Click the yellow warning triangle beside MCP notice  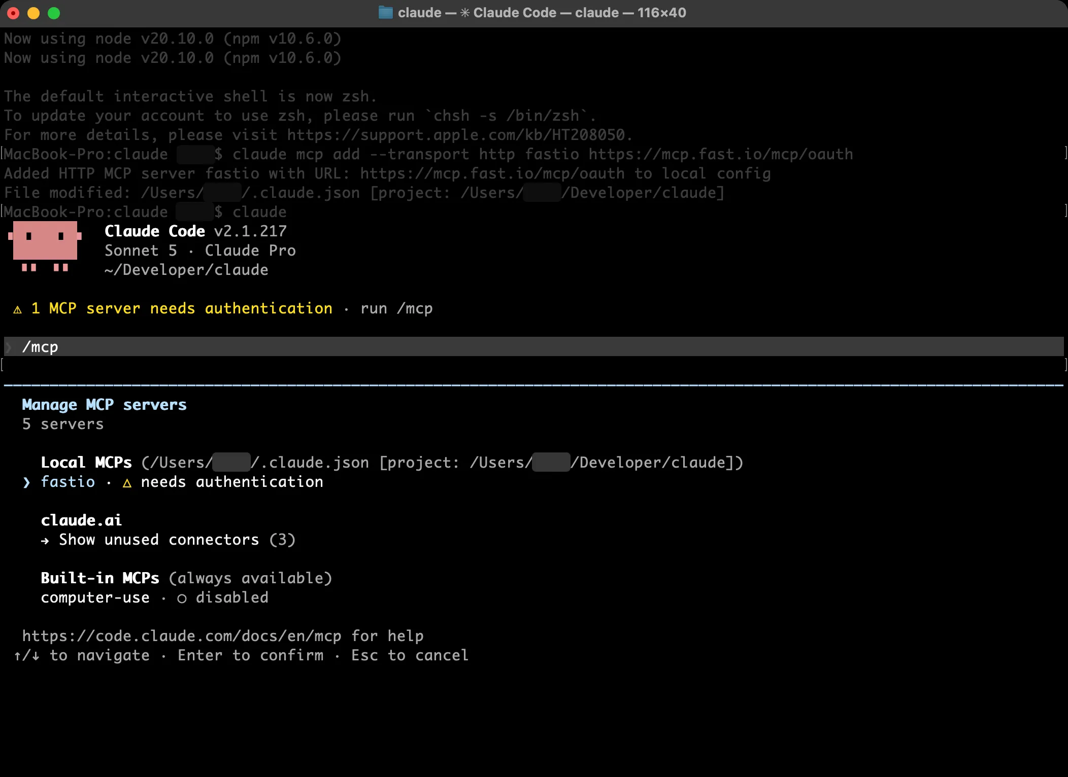tap(18, 309)
